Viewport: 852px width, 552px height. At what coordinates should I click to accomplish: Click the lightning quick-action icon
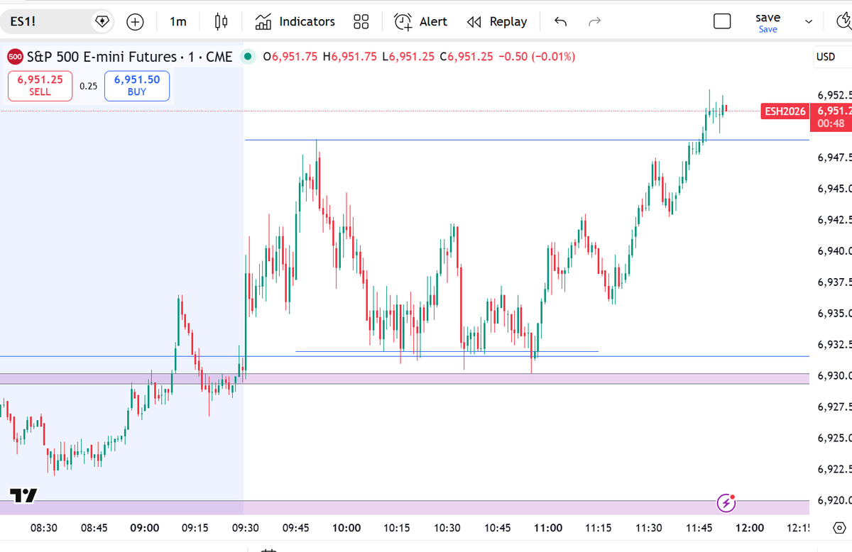click(726, 504)
